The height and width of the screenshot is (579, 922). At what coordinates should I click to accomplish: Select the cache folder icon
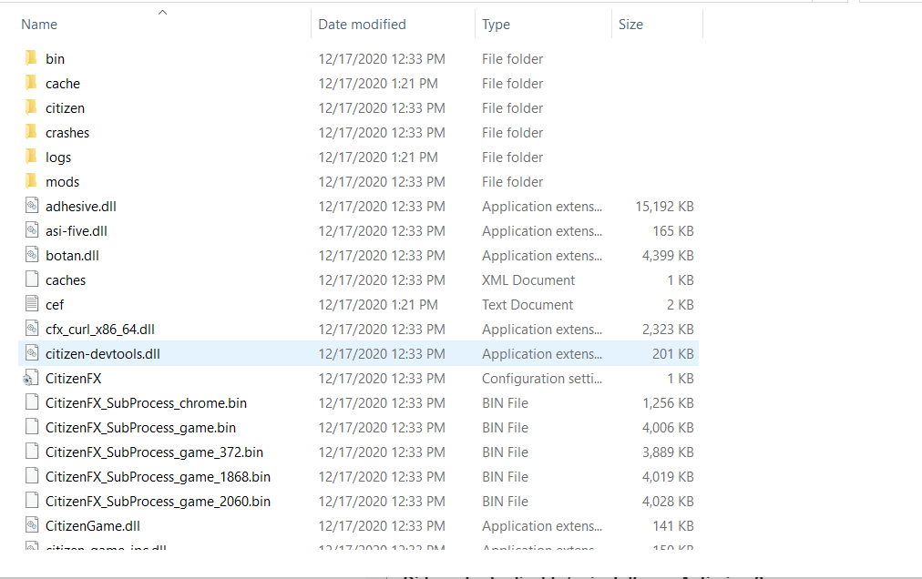[x=32, y=83]
